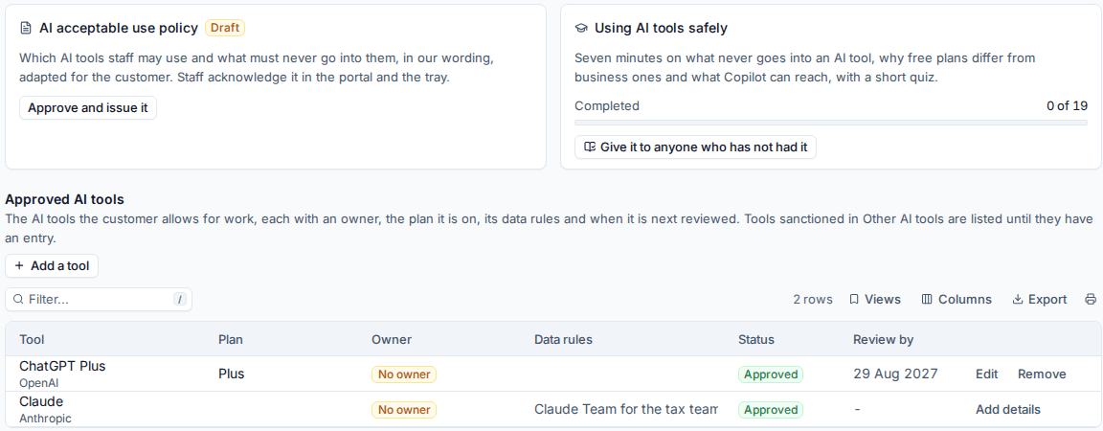This screenshot has width=1103, height=431.
Task: Click the document icon beside AI acceptable use policy
Action: tap(26, 28)
